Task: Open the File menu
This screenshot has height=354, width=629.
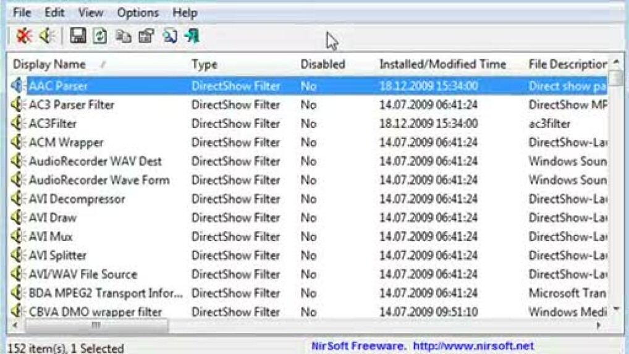Action: point(22,12)
